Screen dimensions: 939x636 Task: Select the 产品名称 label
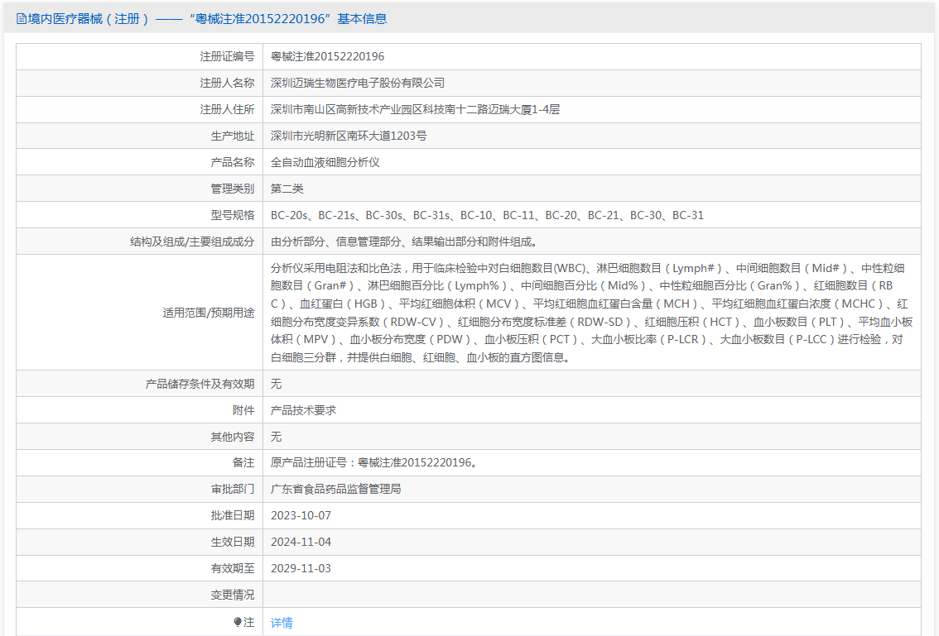pos(233,162)
